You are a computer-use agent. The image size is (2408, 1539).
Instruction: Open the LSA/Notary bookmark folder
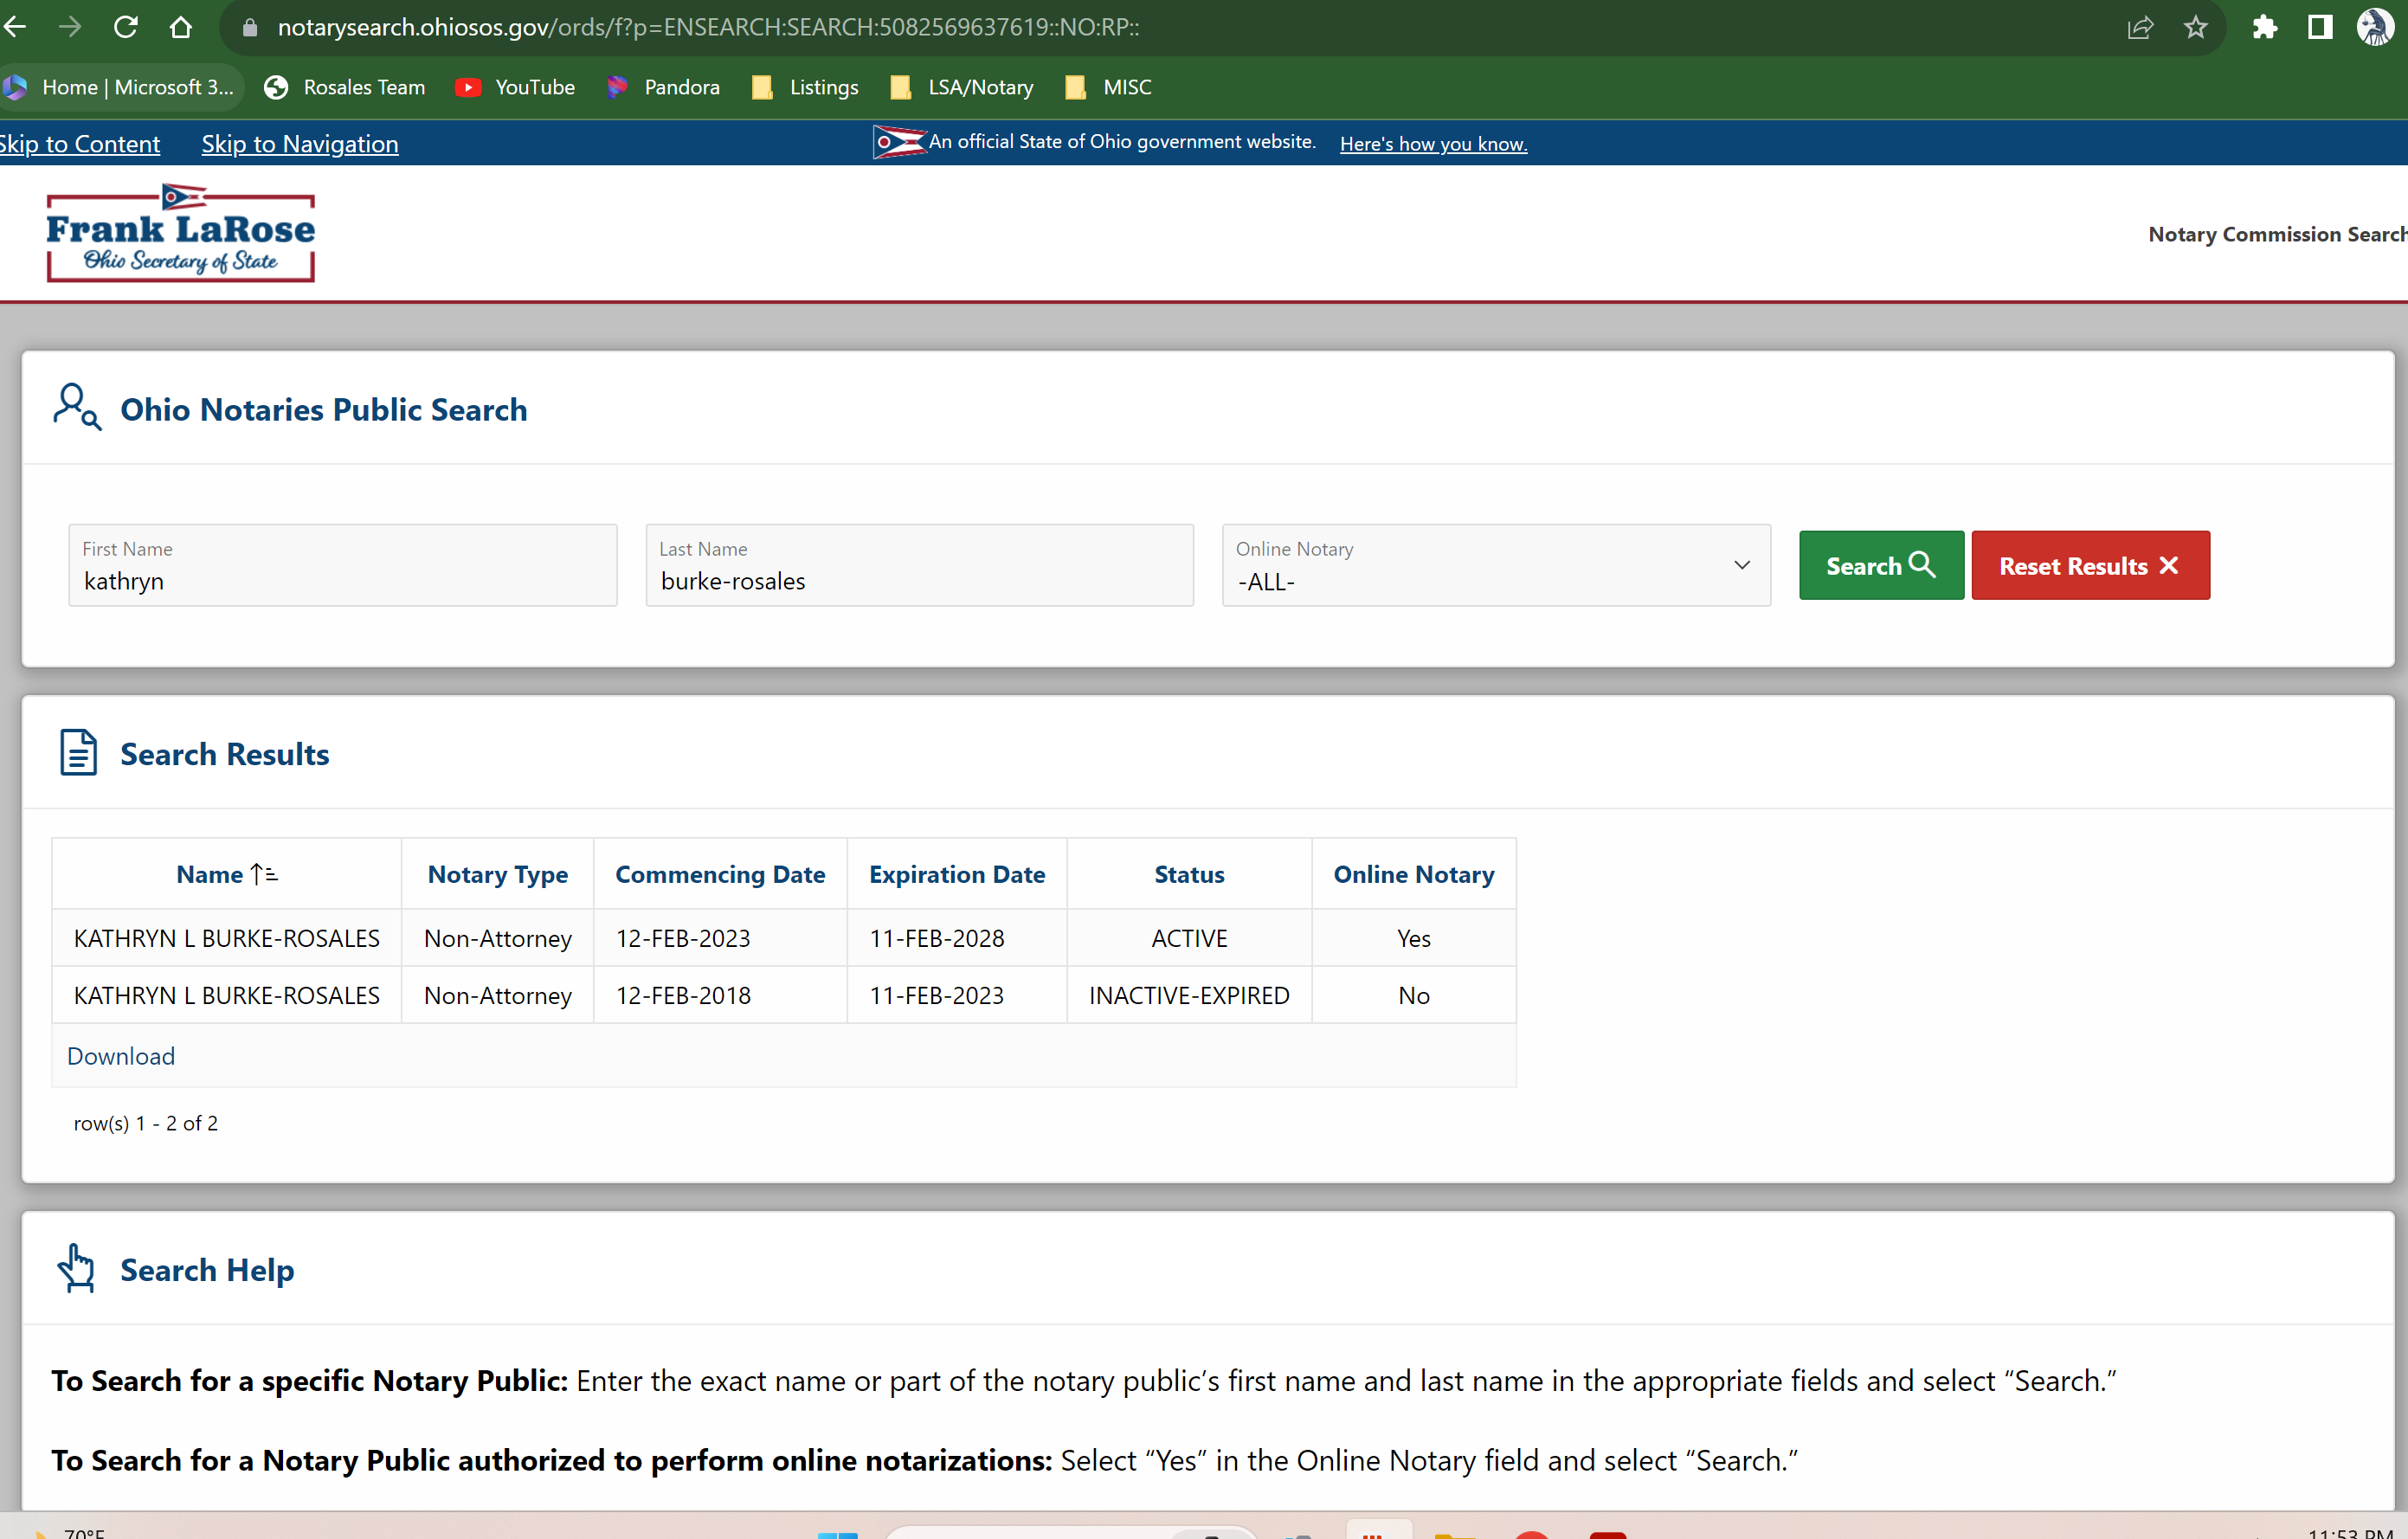click(961, 87)
